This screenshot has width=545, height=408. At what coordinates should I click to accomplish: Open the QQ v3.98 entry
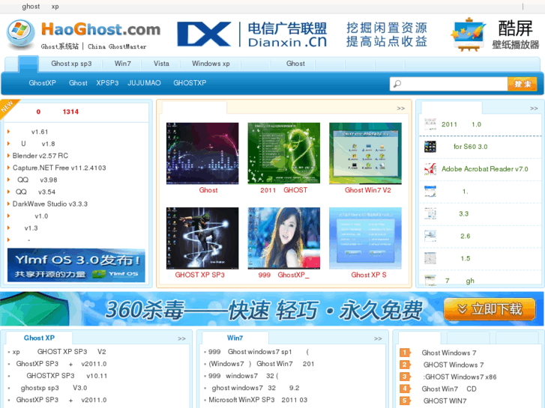[37, 180]
